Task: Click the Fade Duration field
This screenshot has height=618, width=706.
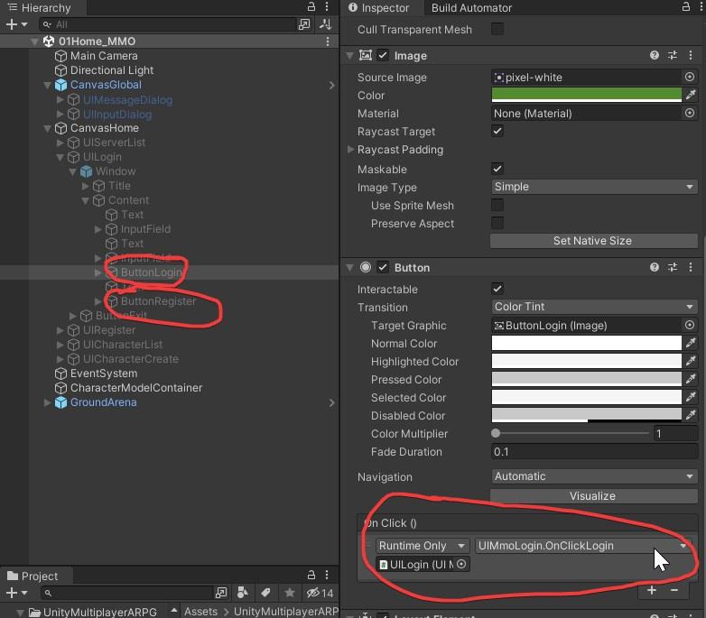Action: click(x=594, y=452)
